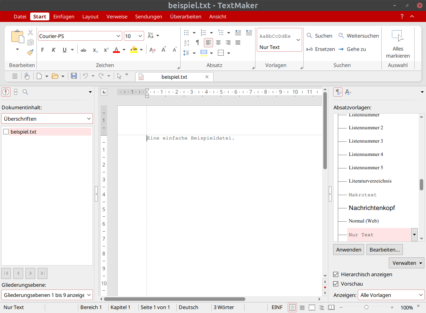Viewport: 426px width, 313px height.
Task: Expand the Überschriften dropdown
Action: [x=47, y=119]
